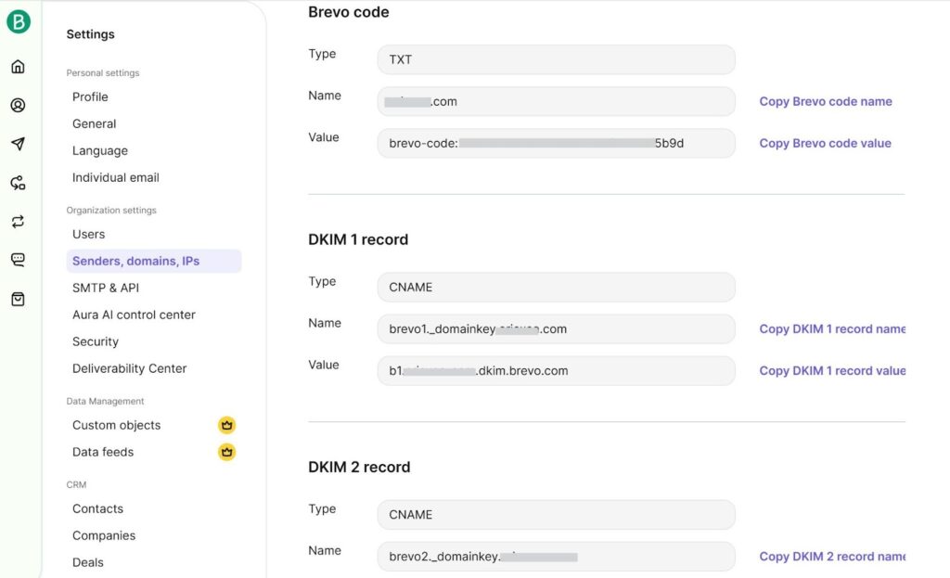Open Transactional via the loop arrows icon
950x578 pixels.
(x=18, y=222)
